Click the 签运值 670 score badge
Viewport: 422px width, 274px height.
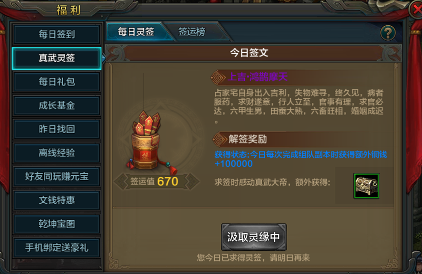pyautogui.click(x=157, y=181)
